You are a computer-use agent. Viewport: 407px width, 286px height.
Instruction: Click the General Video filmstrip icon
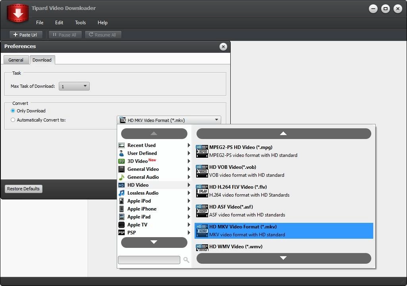pos(122,169)
